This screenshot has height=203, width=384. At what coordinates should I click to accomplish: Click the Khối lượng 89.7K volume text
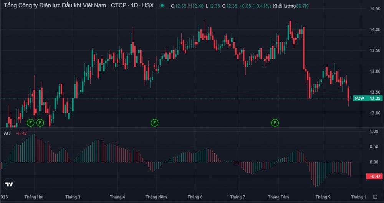[x=291, y=6]
